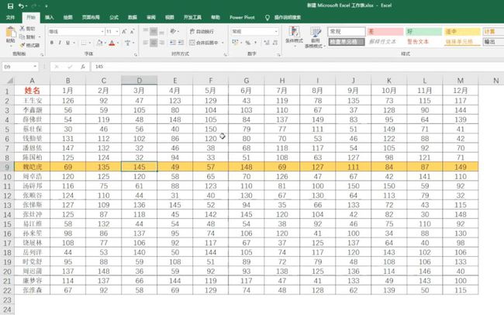This screenshot has height=315, width=504.
Task: Click the Undo arrow in the quick access toolbar
Action: pyautogui.click(x=21, y=5)
